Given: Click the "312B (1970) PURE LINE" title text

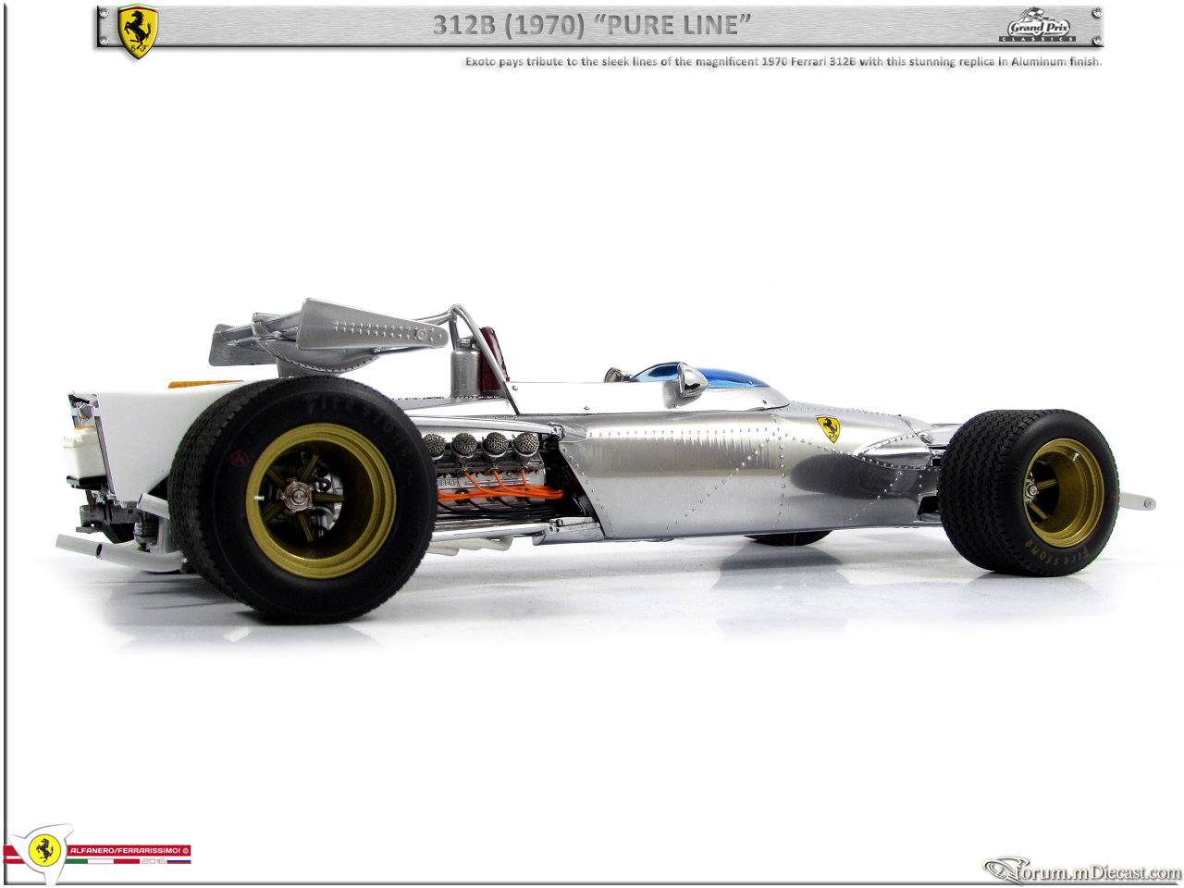Looking at the screenshot, I should click(x=591, y=25).
